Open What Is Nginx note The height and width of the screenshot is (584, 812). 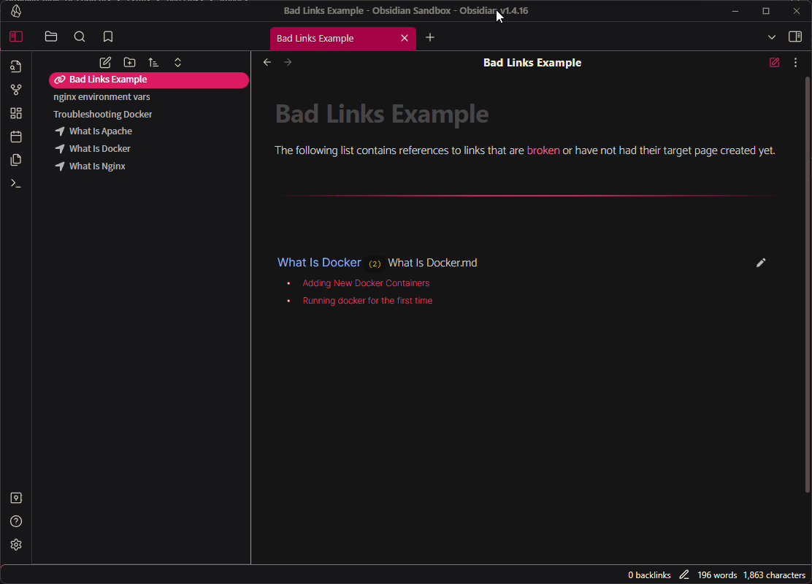tap(97, 166)
